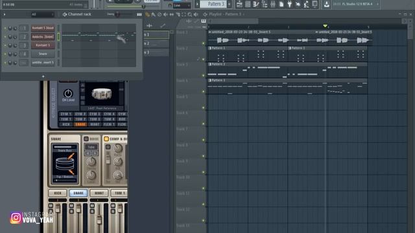Switch to the HIHAT mixer tab

[99, 193]
